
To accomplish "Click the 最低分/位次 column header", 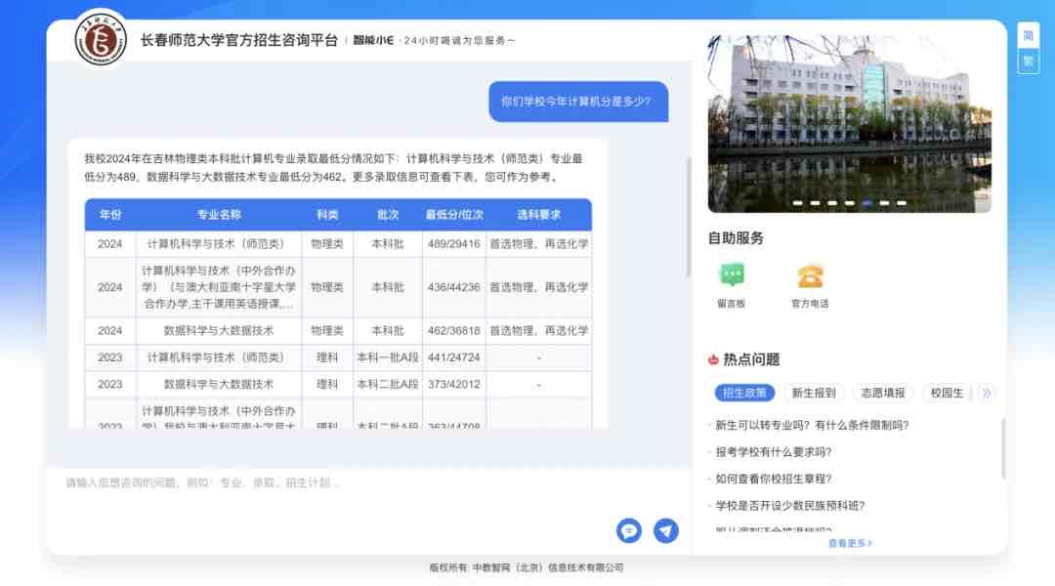I will click(x=454, y=215).
